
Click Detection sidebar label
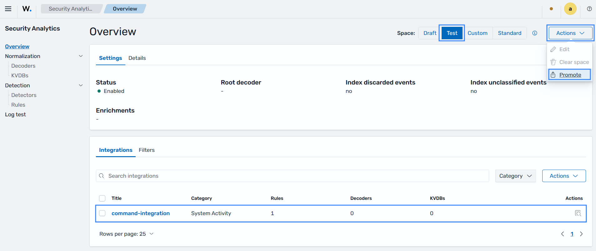click(18, 85)
